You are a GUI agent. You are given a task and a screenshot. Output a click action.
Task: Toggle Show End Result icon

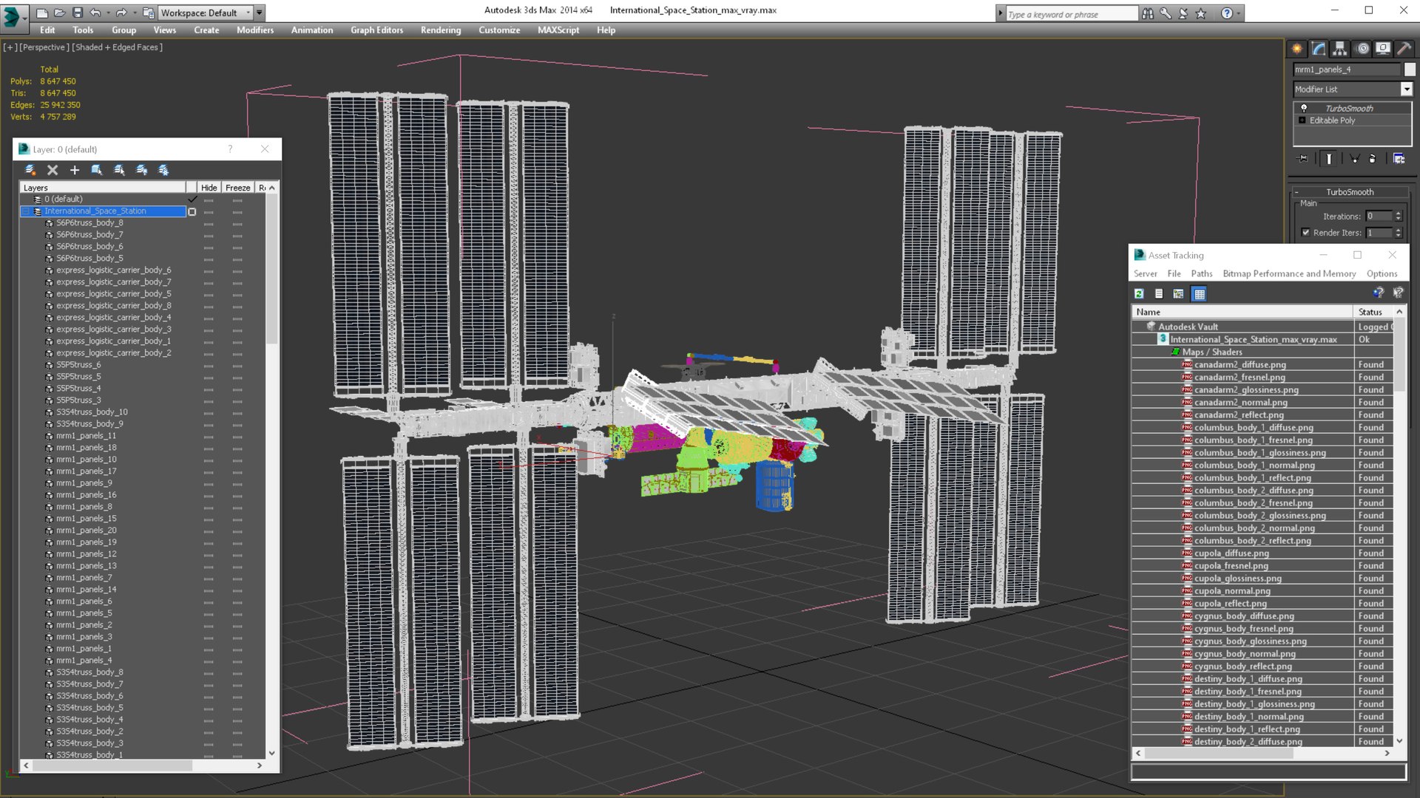(x=1329, y=158)
